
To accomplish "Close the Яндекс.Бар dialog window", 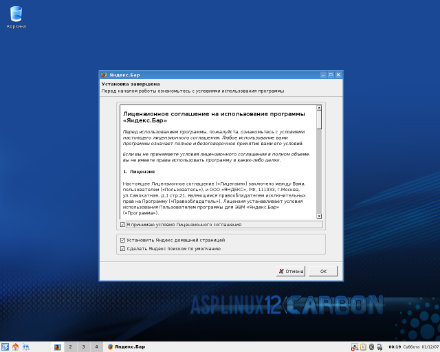I will 338,75.
